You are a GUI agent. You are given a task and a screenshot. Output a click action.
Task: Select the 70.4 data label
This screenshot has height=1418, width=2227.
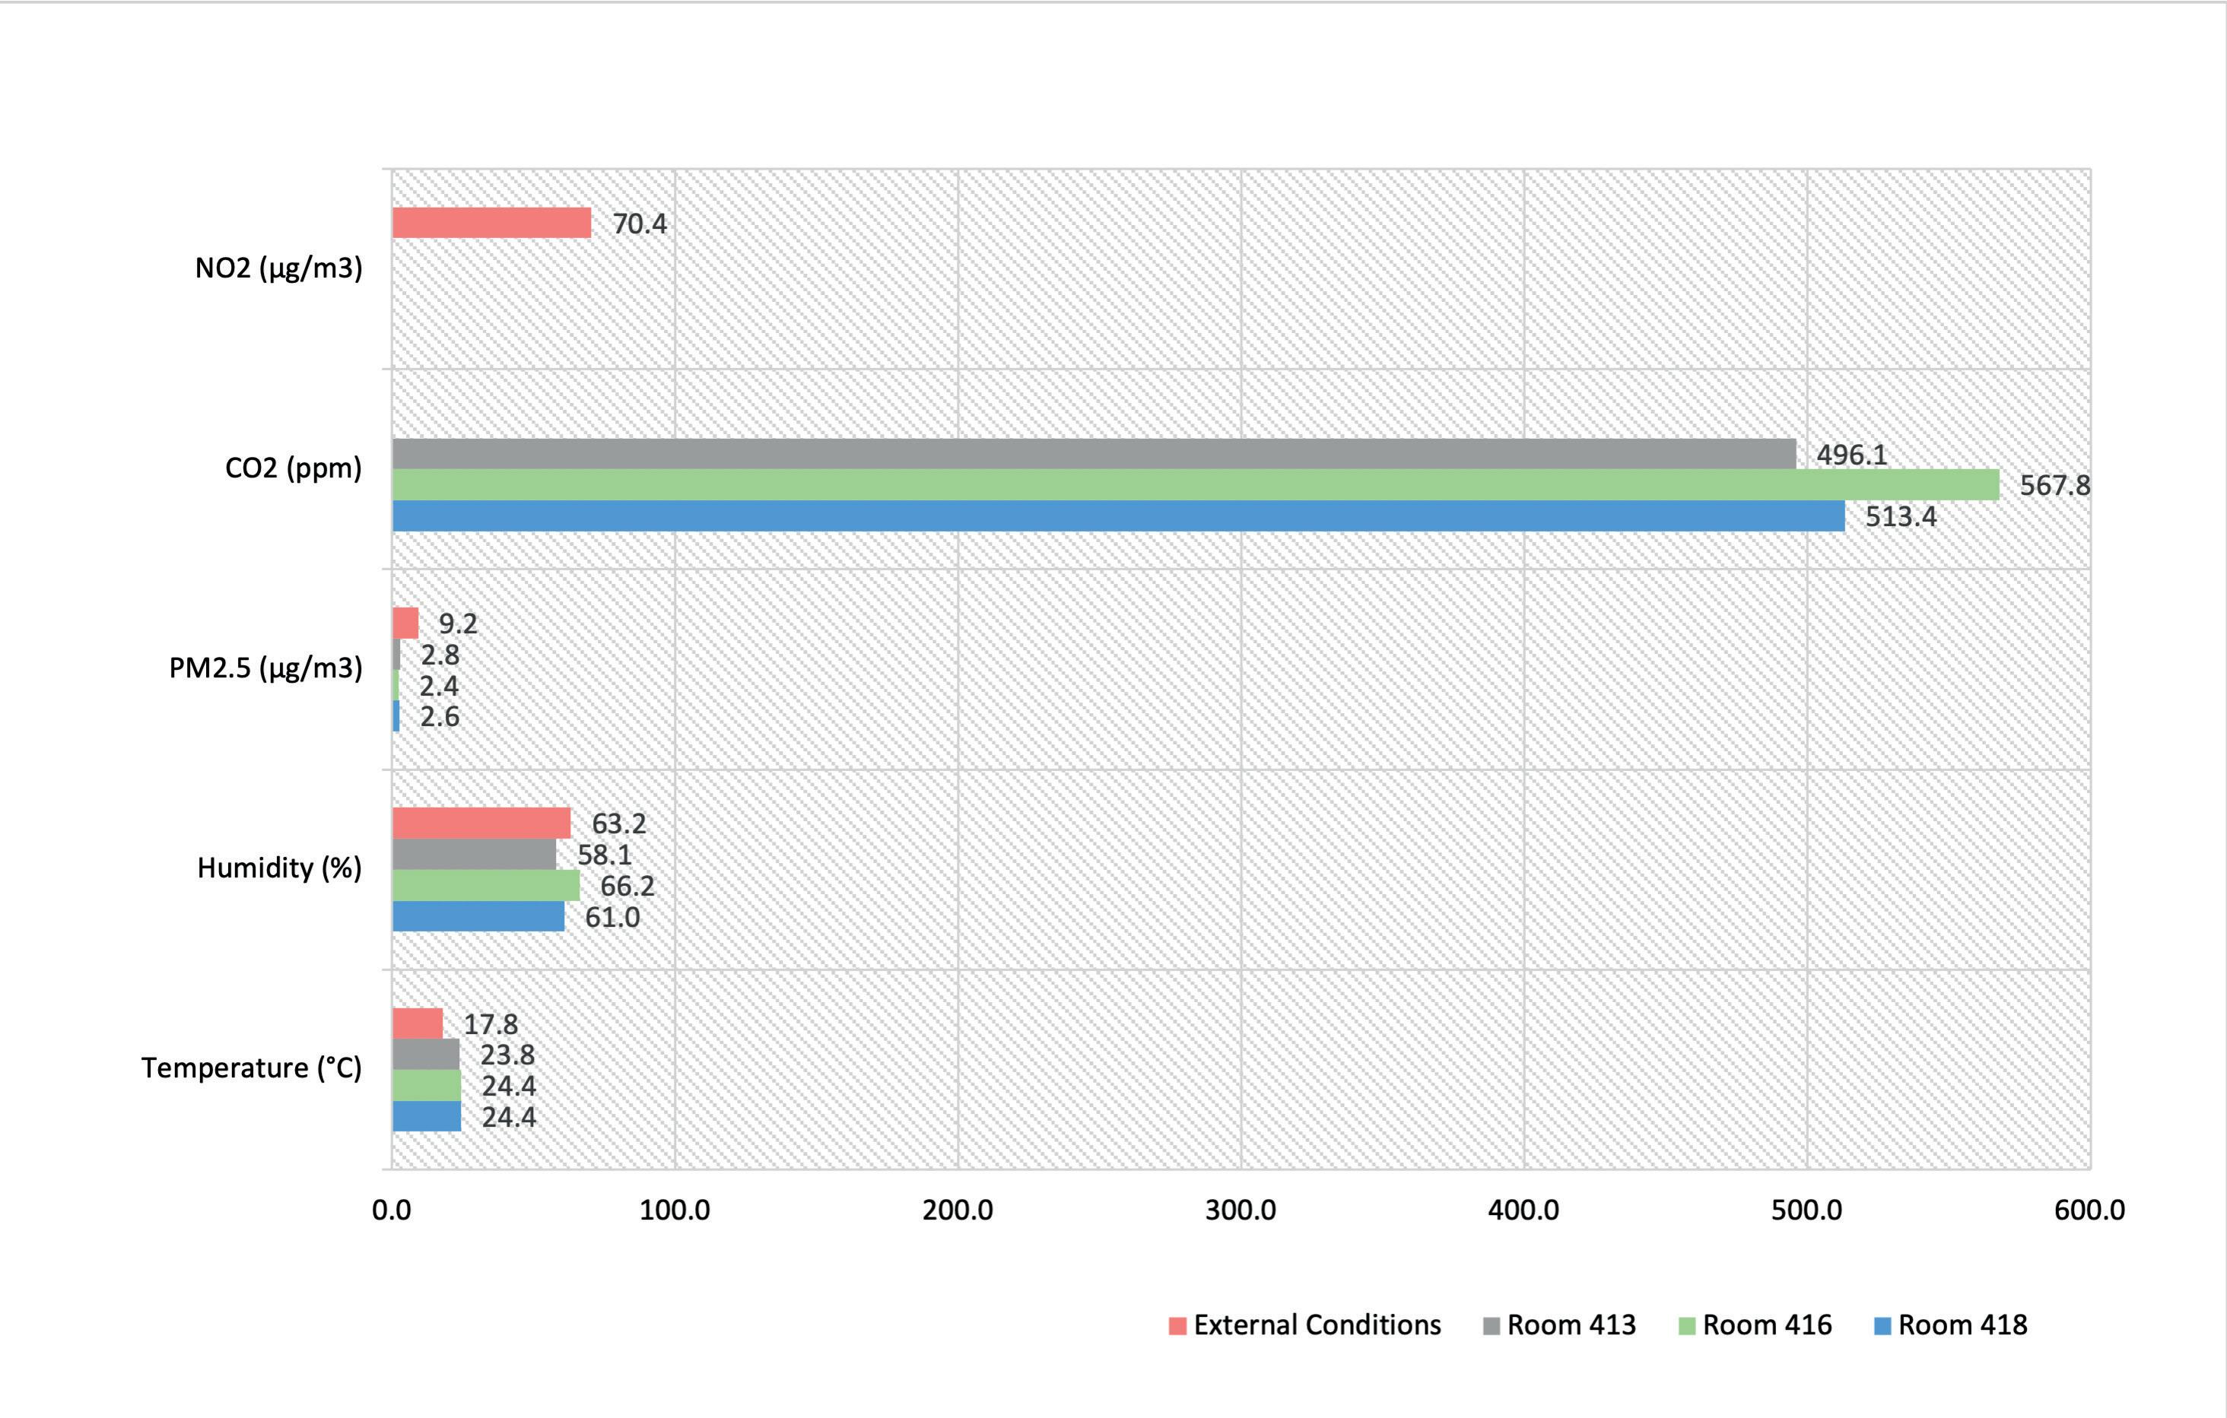click(x=639, y=224)
